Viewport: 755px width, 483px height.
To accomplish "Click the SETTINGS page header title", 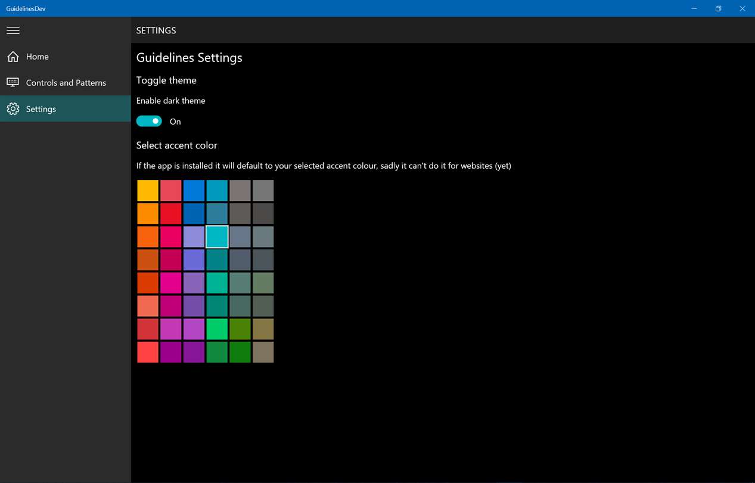I will [x=156, y=30].
